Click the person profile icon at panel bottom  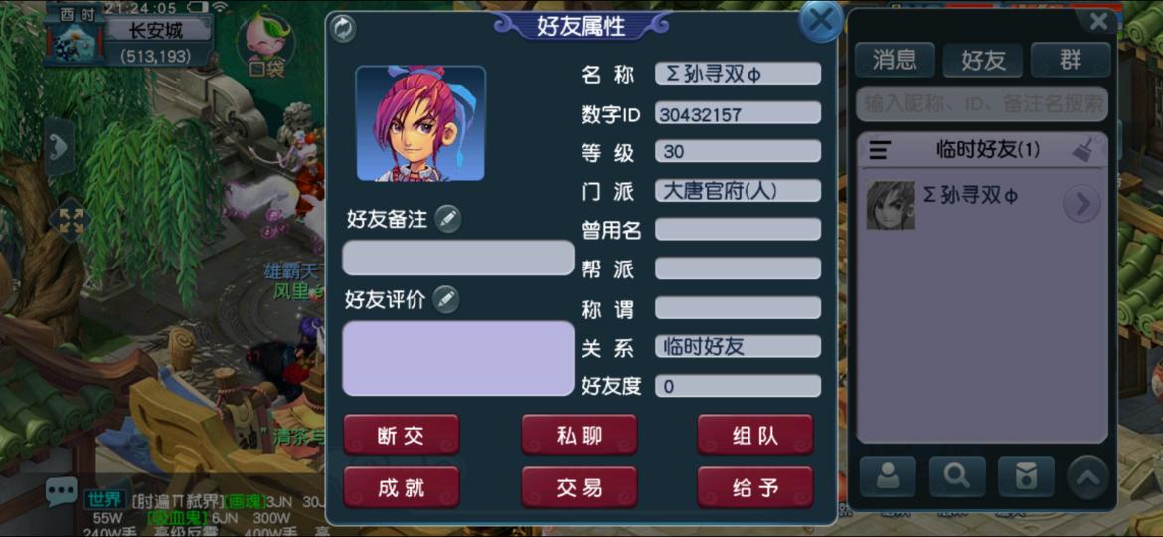click(887, 477)
